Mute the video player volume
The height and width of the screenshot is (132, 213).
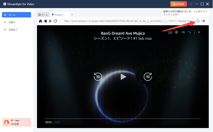pos(183,32)
